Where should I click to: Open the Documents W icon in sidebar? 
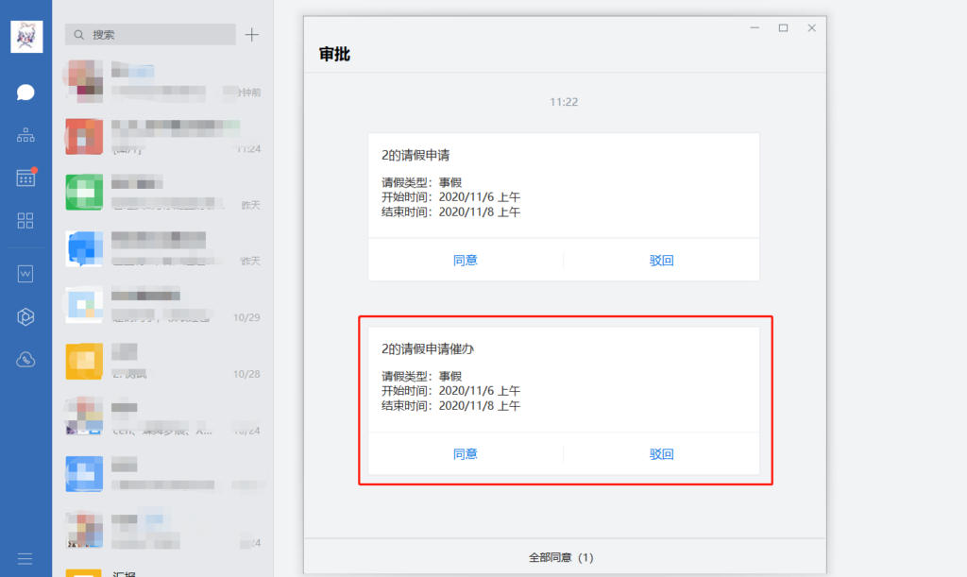(25, 273)
